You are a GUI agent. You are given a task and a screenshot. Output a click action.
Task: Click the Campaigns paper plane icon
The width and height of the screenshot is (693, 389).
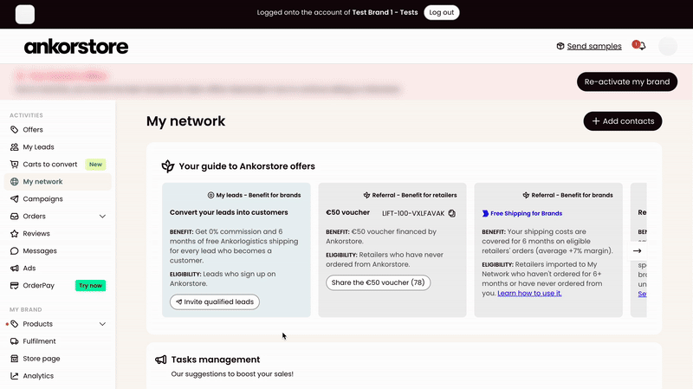14,199
